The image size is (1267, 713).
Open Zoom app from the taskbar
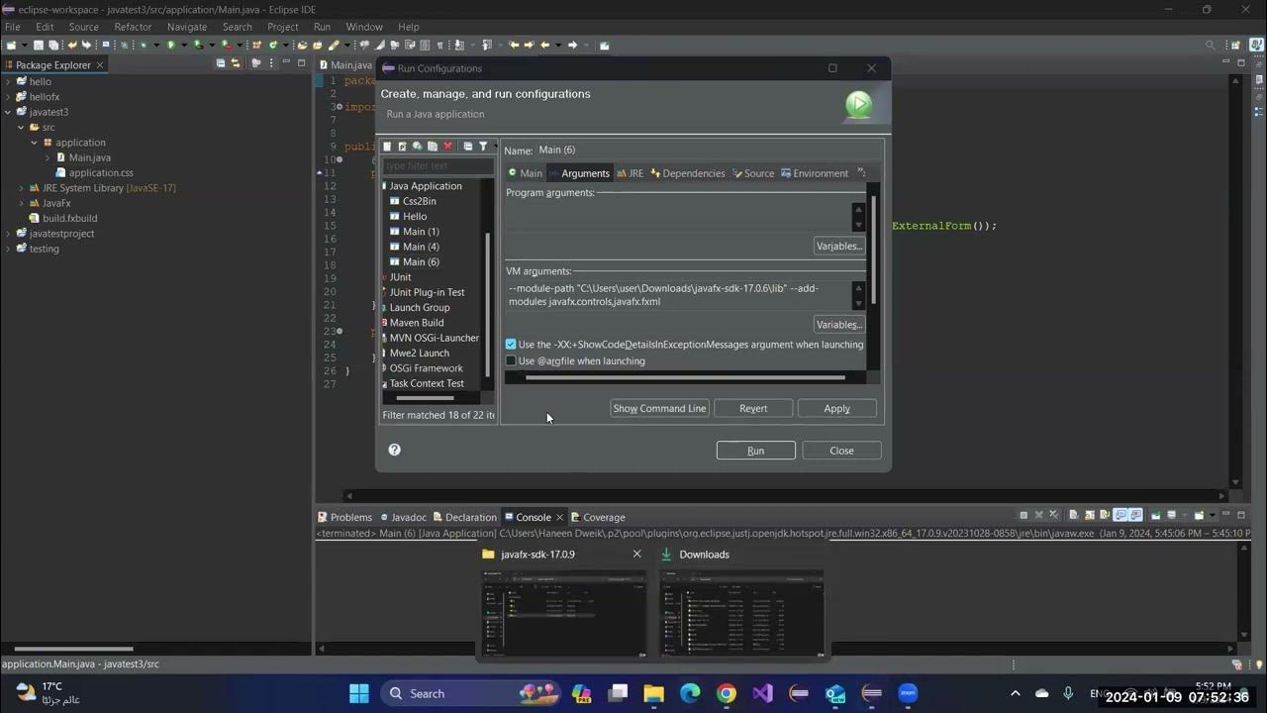click(x=908, y=693)
